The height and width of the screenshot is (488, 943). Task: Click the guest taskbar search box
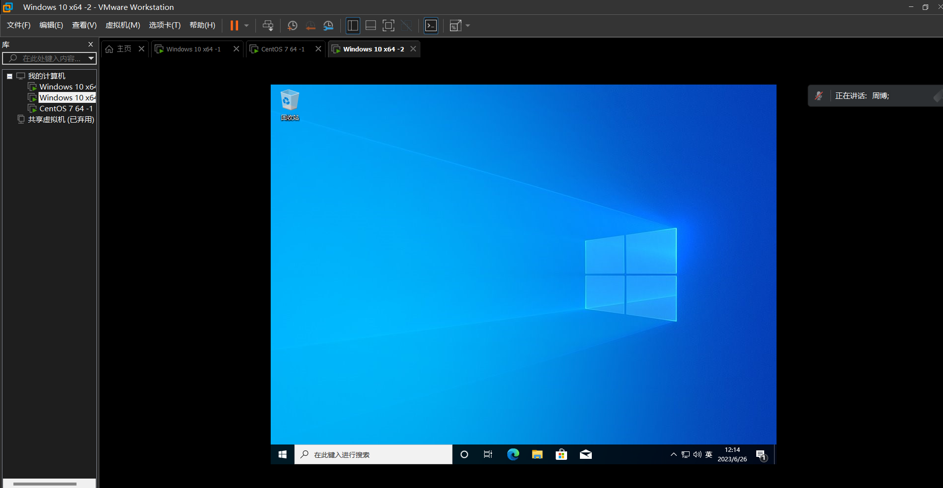click(x=373, y=454)
